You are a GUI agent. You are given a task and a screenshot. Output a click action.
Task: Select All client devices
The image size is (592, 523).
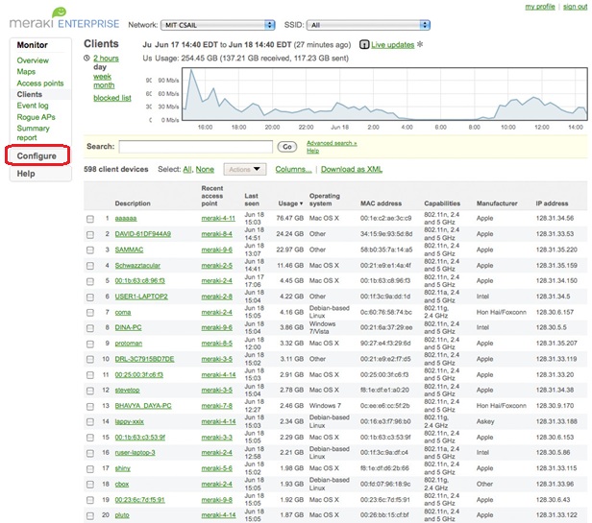186,169
